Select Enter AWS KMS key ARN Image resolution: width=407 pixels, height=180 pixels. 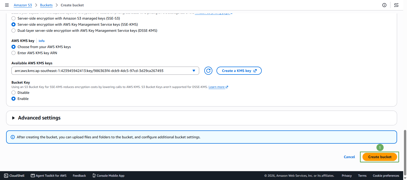tap(13, 53)
